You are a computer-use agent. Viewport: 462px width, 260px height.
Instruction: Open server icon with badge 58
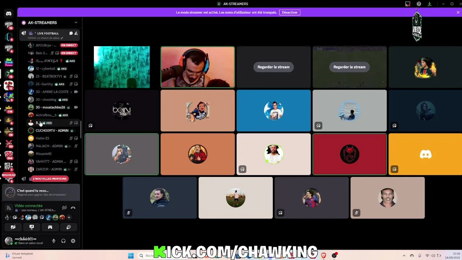(x=9, y=131)
